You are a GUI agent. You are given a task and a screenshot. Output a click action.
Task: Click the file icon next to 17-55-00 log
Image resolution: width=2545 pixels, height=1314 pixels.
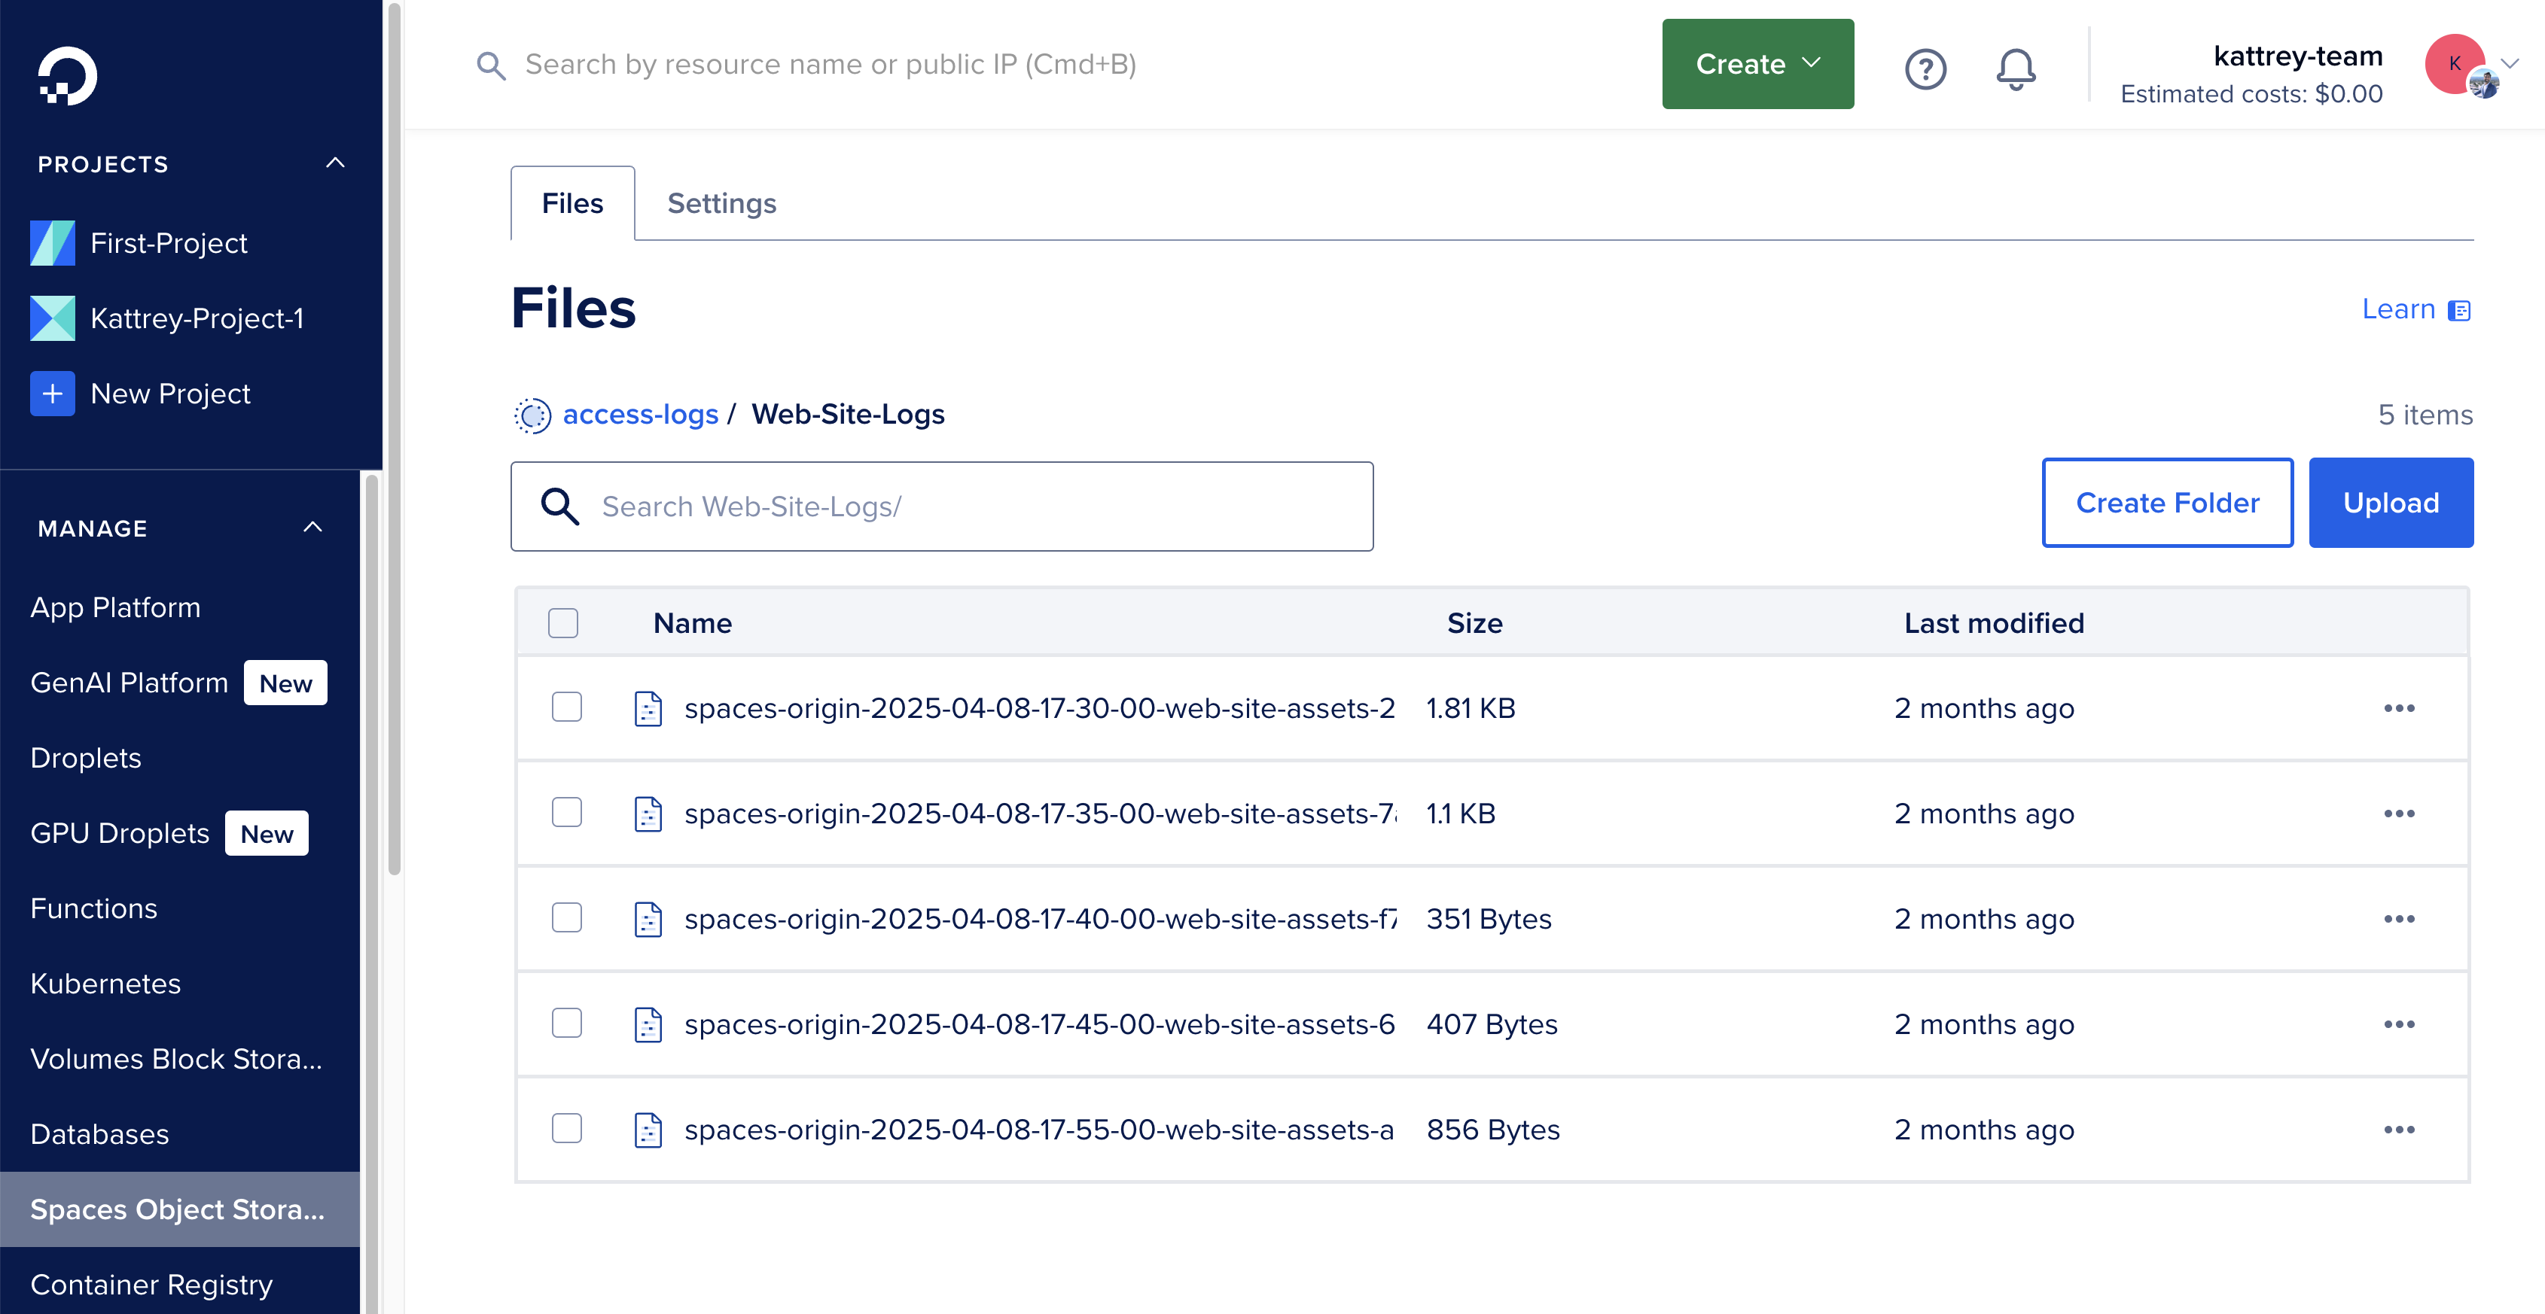pyautogui.click(x=648, y=1128)
